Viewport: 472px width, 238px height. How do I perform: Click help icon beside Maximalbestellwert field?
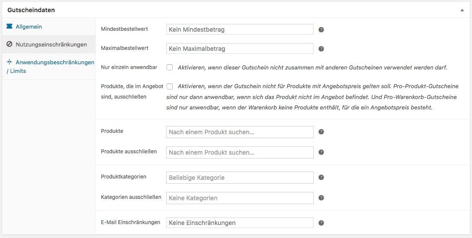(x=321, y=49)
